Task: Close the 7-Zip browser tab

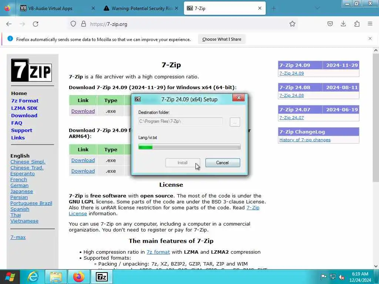Action: pyautogui.click(x=259, y=8)
